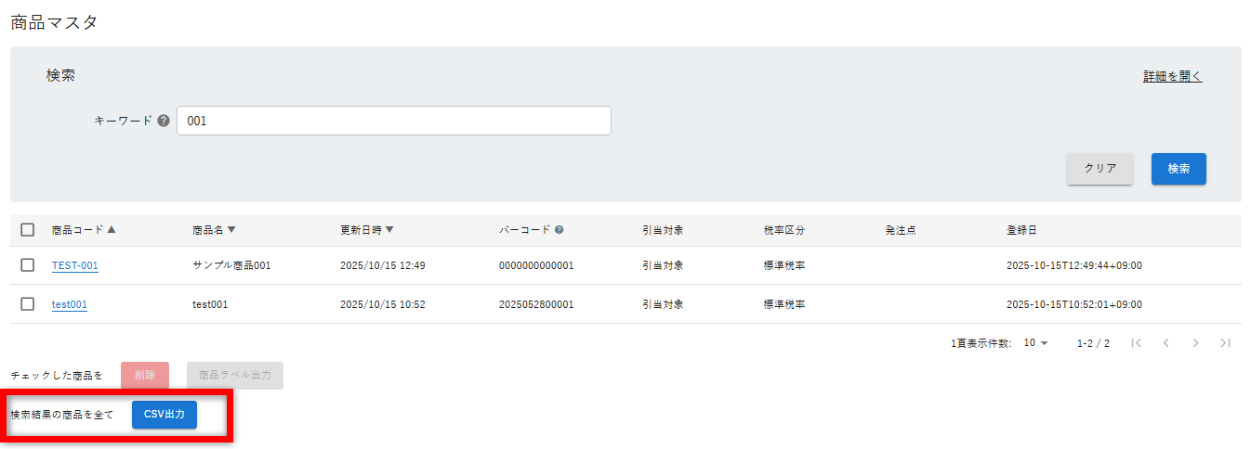This screenshot has height=449, width=1251.
Task: Export search results with CSV出力 button
Action: (x=165, y=415)
